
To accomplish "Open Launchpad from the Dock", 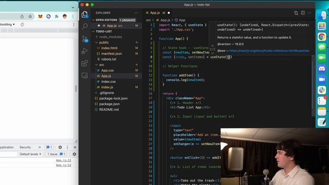I will (322, 26).
